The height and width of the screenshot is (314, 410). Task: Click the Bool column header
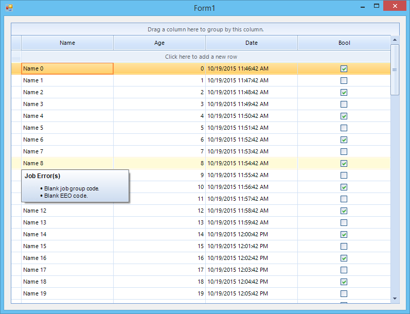(344, 43)
